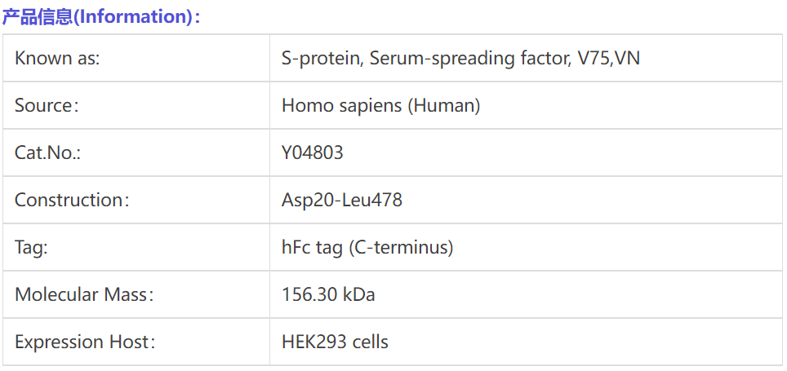Click the "Tag:" label cell
This screenshot has height=371, width=787.
click(31, 247)
